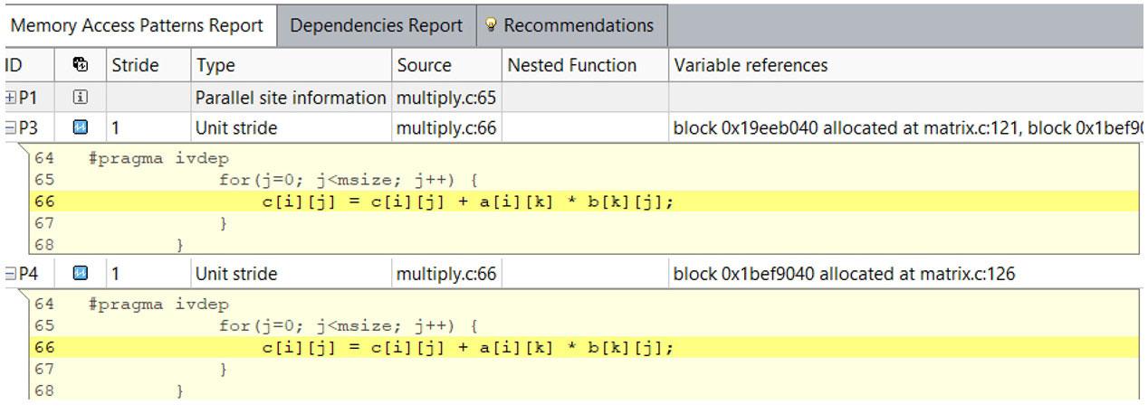Click the Nested Function column header

tap(571, 65)
